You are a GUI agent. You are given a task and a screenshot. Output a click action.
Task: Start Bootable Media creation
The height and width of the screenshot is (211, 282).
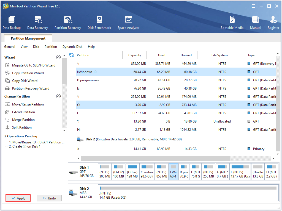click(x=232, y=22)
